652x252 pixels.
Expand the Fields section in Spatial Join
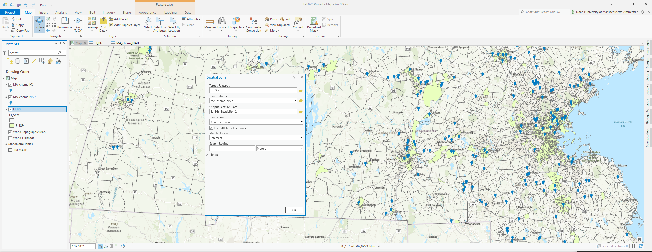click(x=207, y=155)
